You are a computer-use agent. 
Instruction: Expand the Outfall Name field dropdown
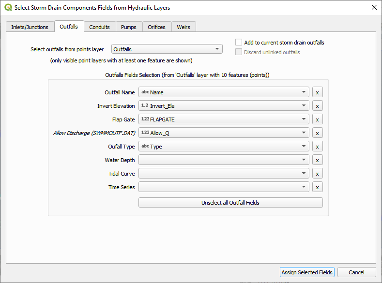(x=224, y=92)
